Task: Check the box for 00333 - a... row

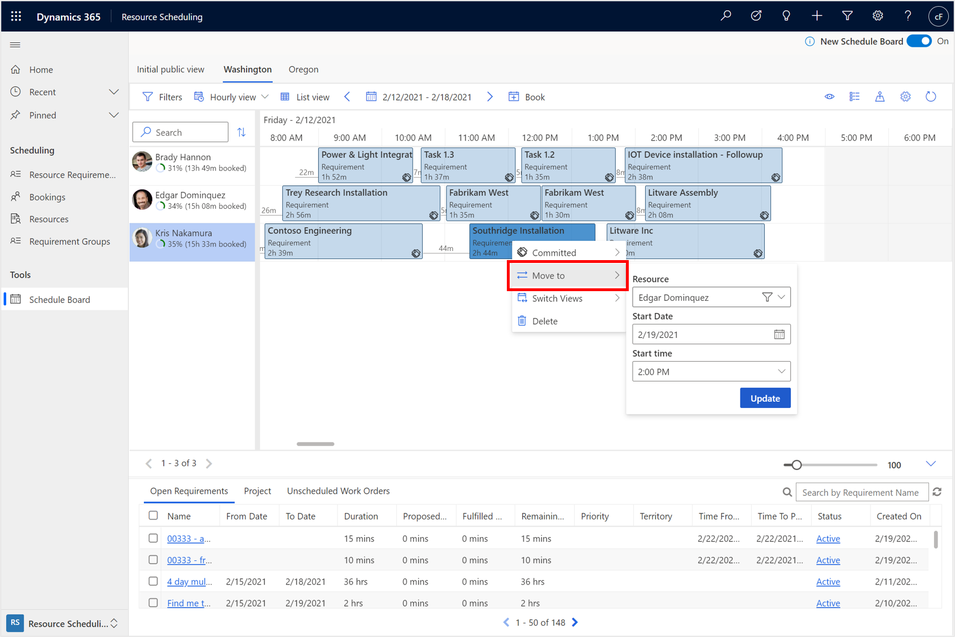Action: 153,538
